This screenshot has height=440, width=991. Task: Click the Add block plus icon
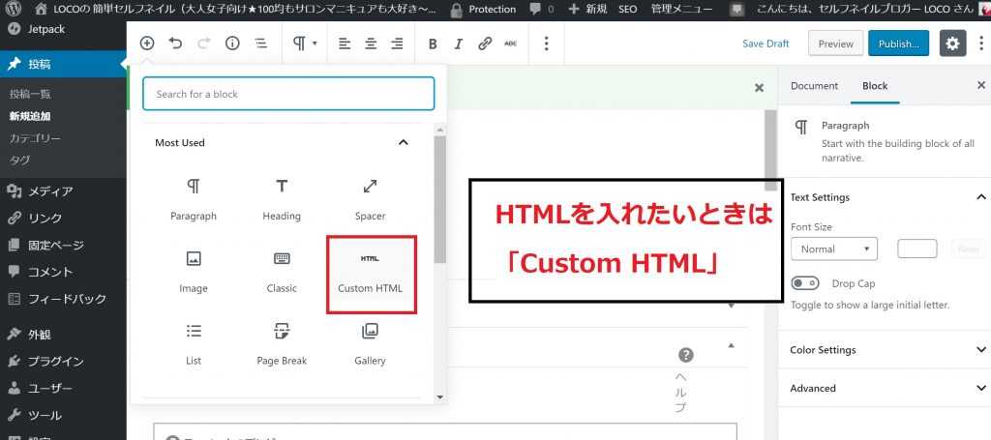[147, 43]
